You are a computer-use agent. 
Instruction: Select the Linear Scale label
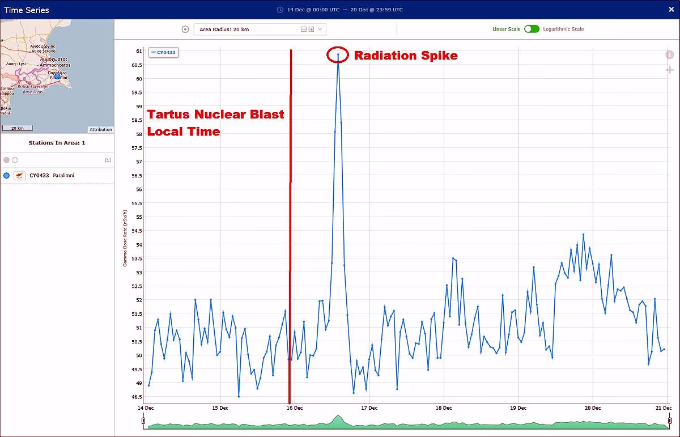(x=506, y=29)
